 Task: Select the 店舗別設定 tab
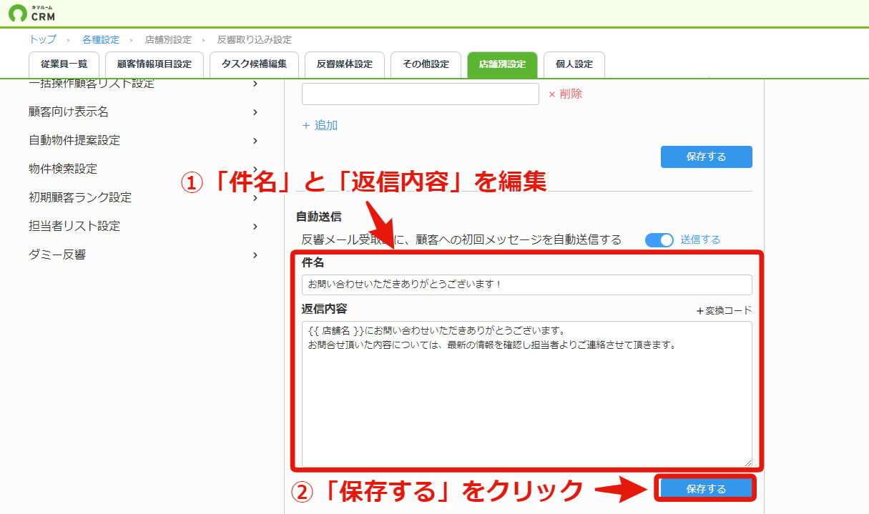pos(502,64)
